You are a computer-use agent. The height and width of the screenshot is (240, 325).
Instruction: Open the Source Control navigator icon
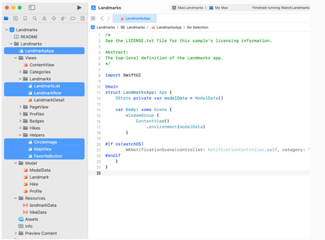click(x=15, y=18)
